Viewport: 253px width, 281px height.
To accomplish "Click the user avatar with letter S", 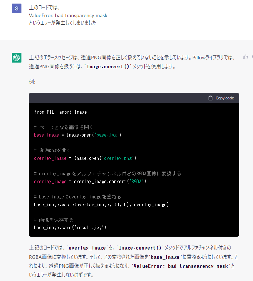I will tap(16, 9).
